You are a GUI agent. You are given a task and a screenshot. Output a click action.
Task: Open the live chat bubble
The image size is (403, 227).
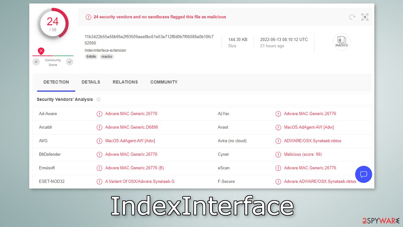[363, 174]
